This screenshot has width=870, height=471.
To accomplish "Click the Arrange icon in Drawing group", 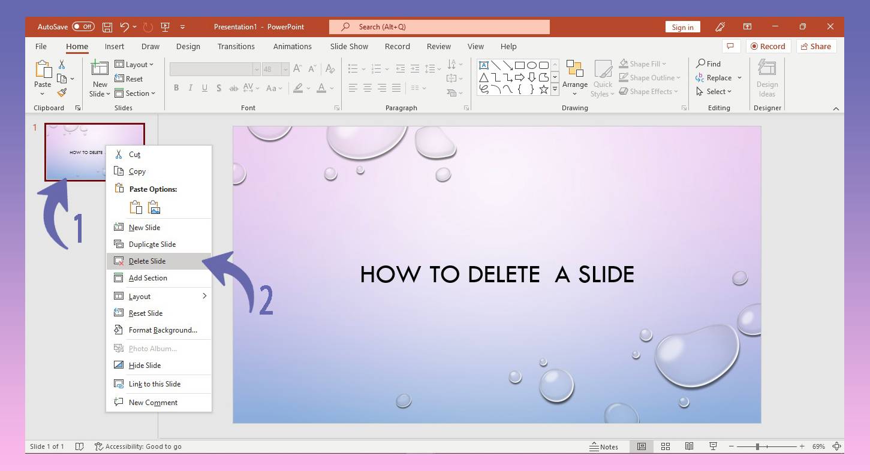I will (x=574, y=70).
